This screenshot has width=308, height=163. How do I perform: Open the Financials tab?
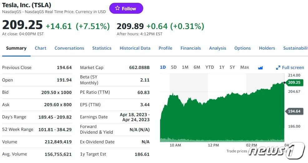(191, 48)
